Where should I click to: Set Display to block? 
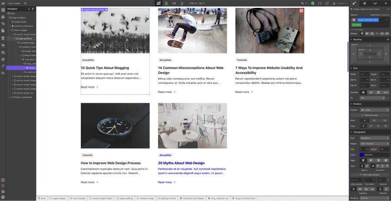362,33
